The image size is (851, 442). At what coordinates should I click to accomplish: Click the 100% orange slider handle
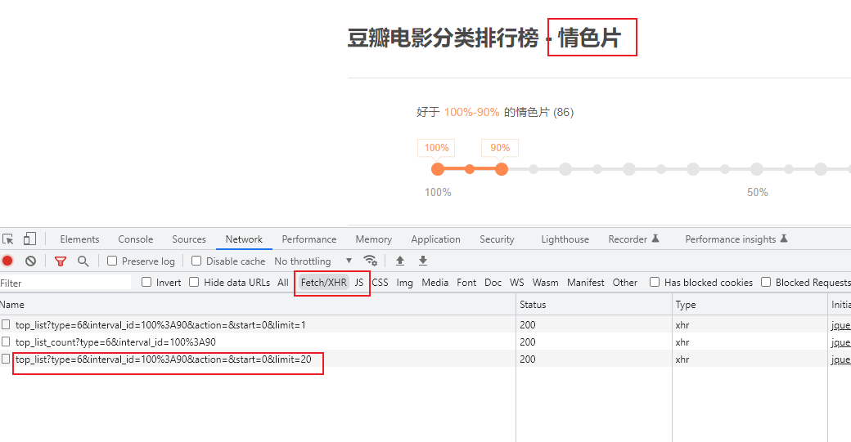[438, 170]
